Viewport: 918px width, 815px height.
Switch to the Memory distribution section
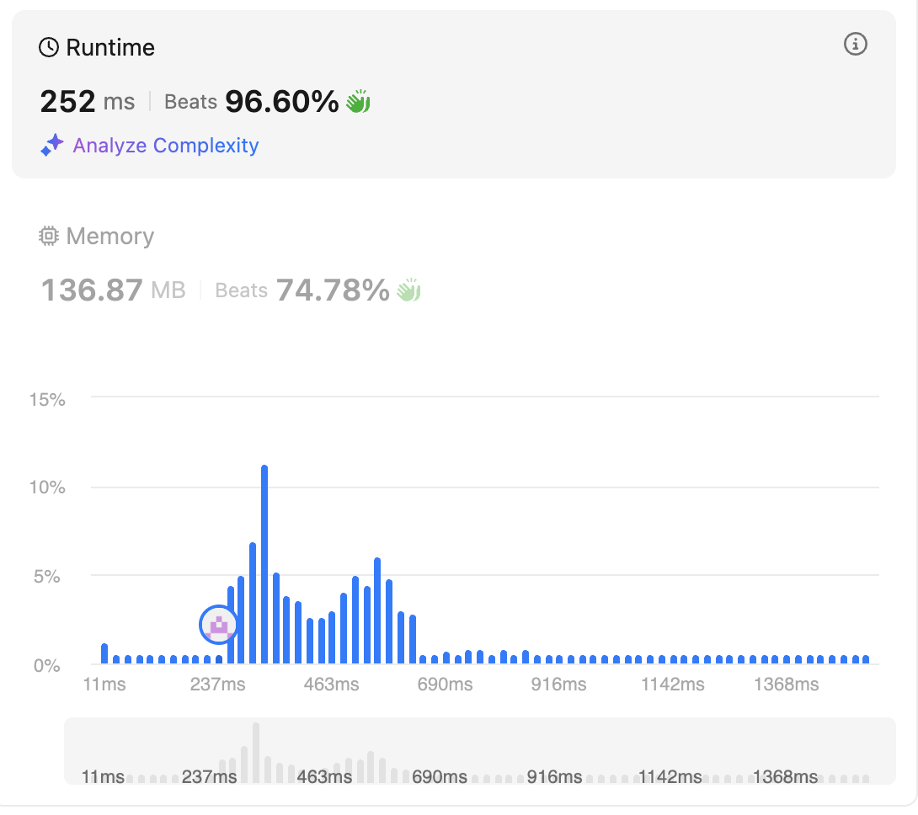(x=109, y=237)
